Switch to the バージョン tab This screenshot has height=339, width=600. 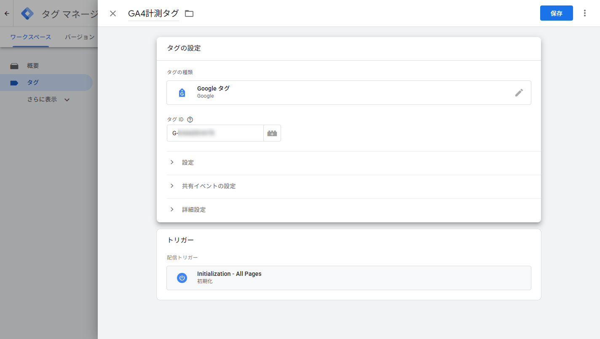pyautogui.click(x=80, y=37)
